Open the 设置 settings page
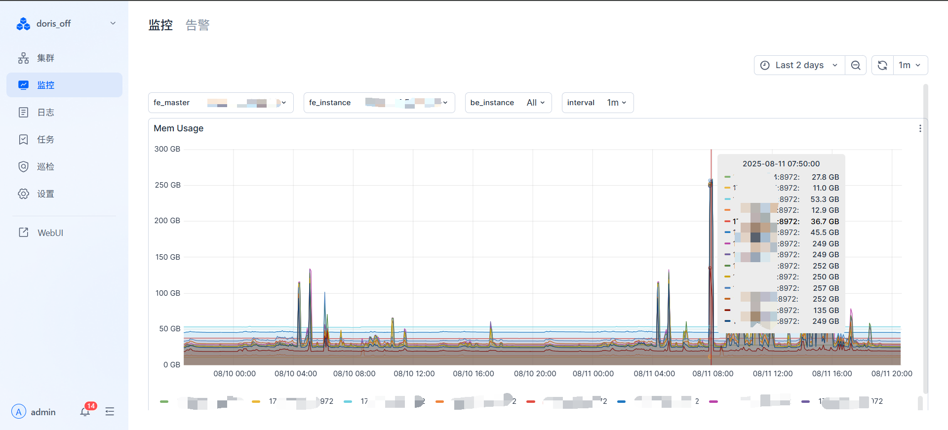Viewport: 948px width, 430px height. 64,194
